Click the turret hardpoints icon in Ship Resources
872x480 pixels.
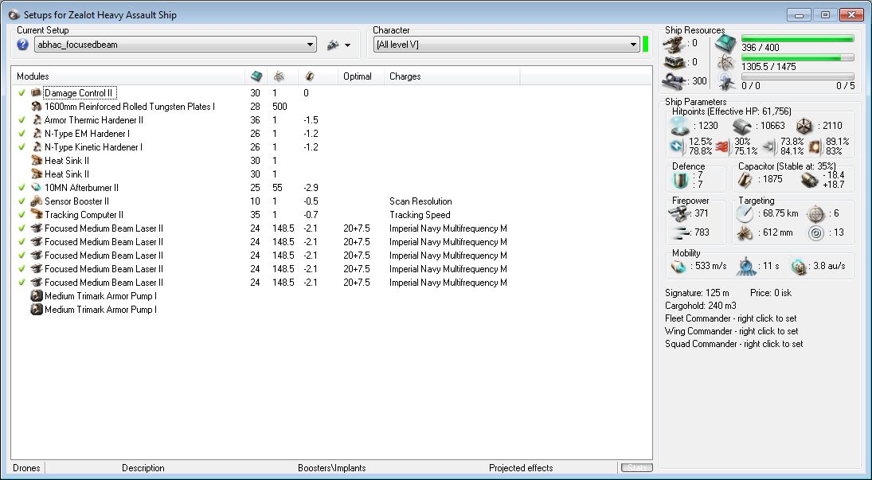point(674,44)
